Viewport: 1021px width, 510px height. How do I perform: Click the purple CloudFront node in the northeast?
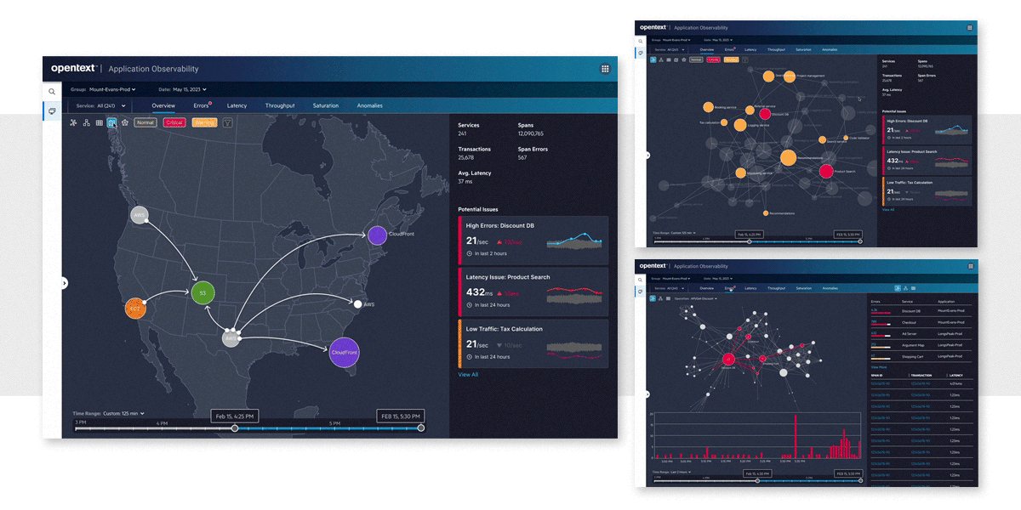point(377,235)
